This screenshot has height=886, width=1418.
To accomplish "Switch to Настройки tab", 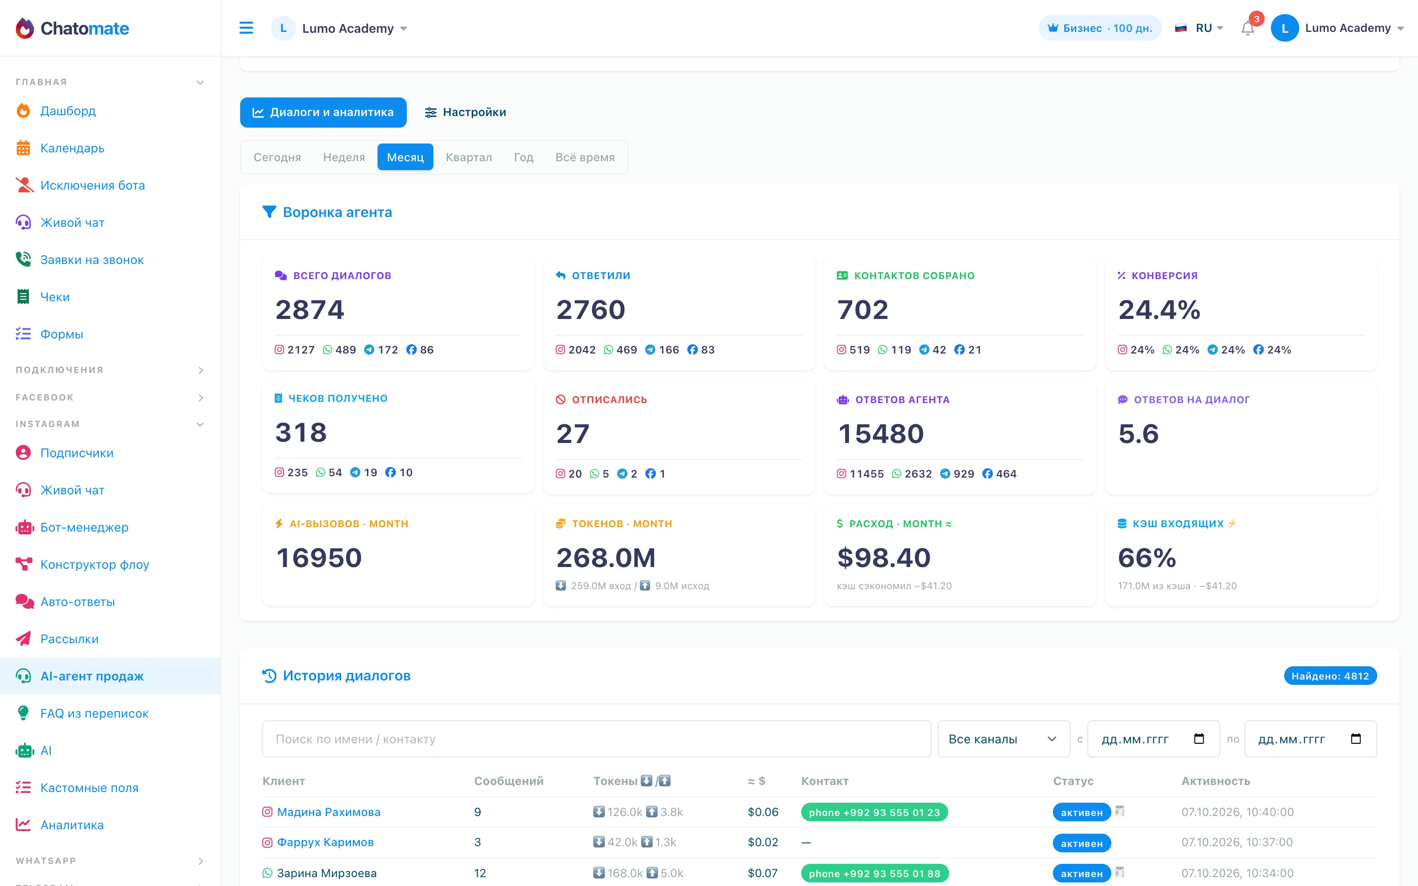I will tap(465, 112).
